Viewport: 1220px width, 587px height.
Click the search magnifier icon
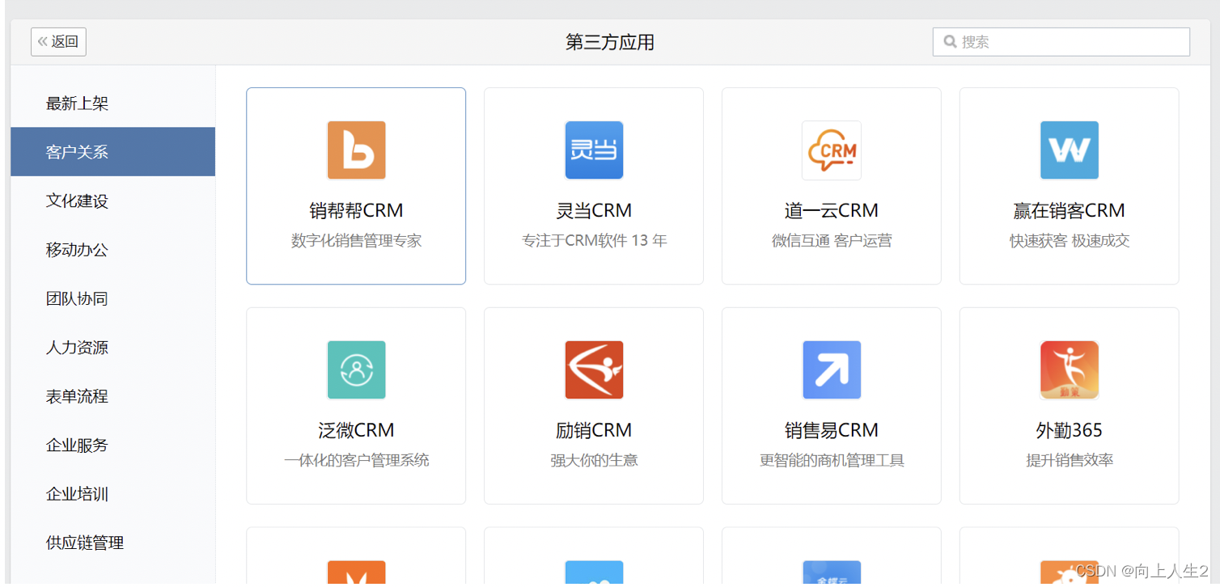pos(950,41)
